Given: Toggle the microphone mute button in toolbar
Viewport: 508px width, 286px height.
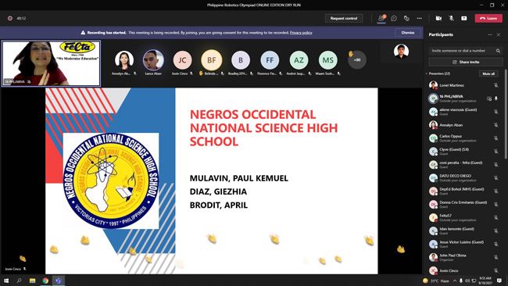Looking at the screenshot, I should pos(451,19).
